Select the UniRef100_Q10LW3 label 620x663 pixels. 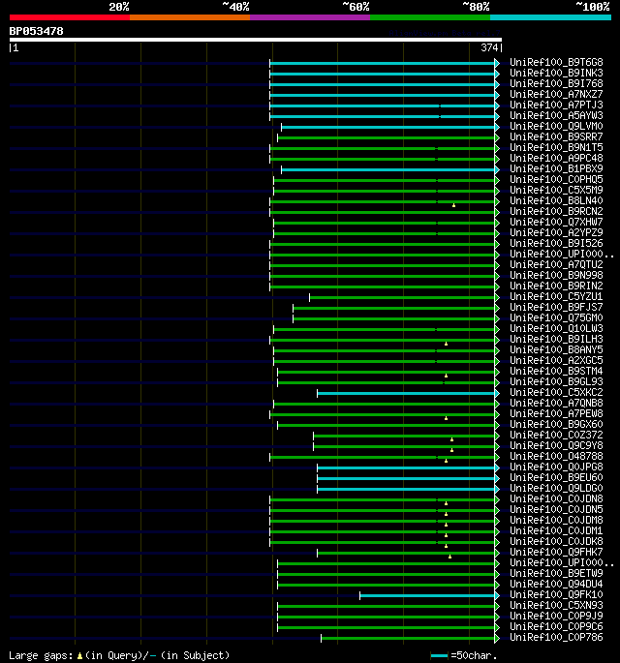[556, 328]
